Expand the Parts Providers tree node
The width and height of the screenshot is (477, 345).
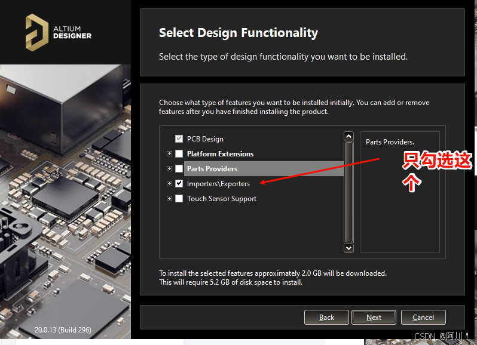pos(169,168)
